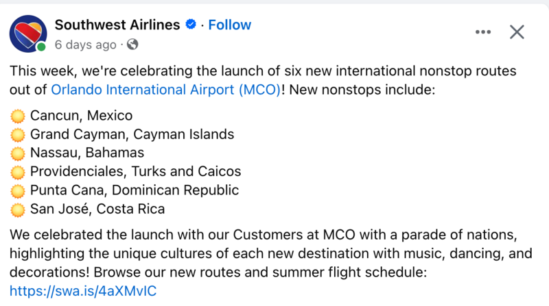Close the post with the X
Viewport: 549px width, 306px height.
point(517,32)
